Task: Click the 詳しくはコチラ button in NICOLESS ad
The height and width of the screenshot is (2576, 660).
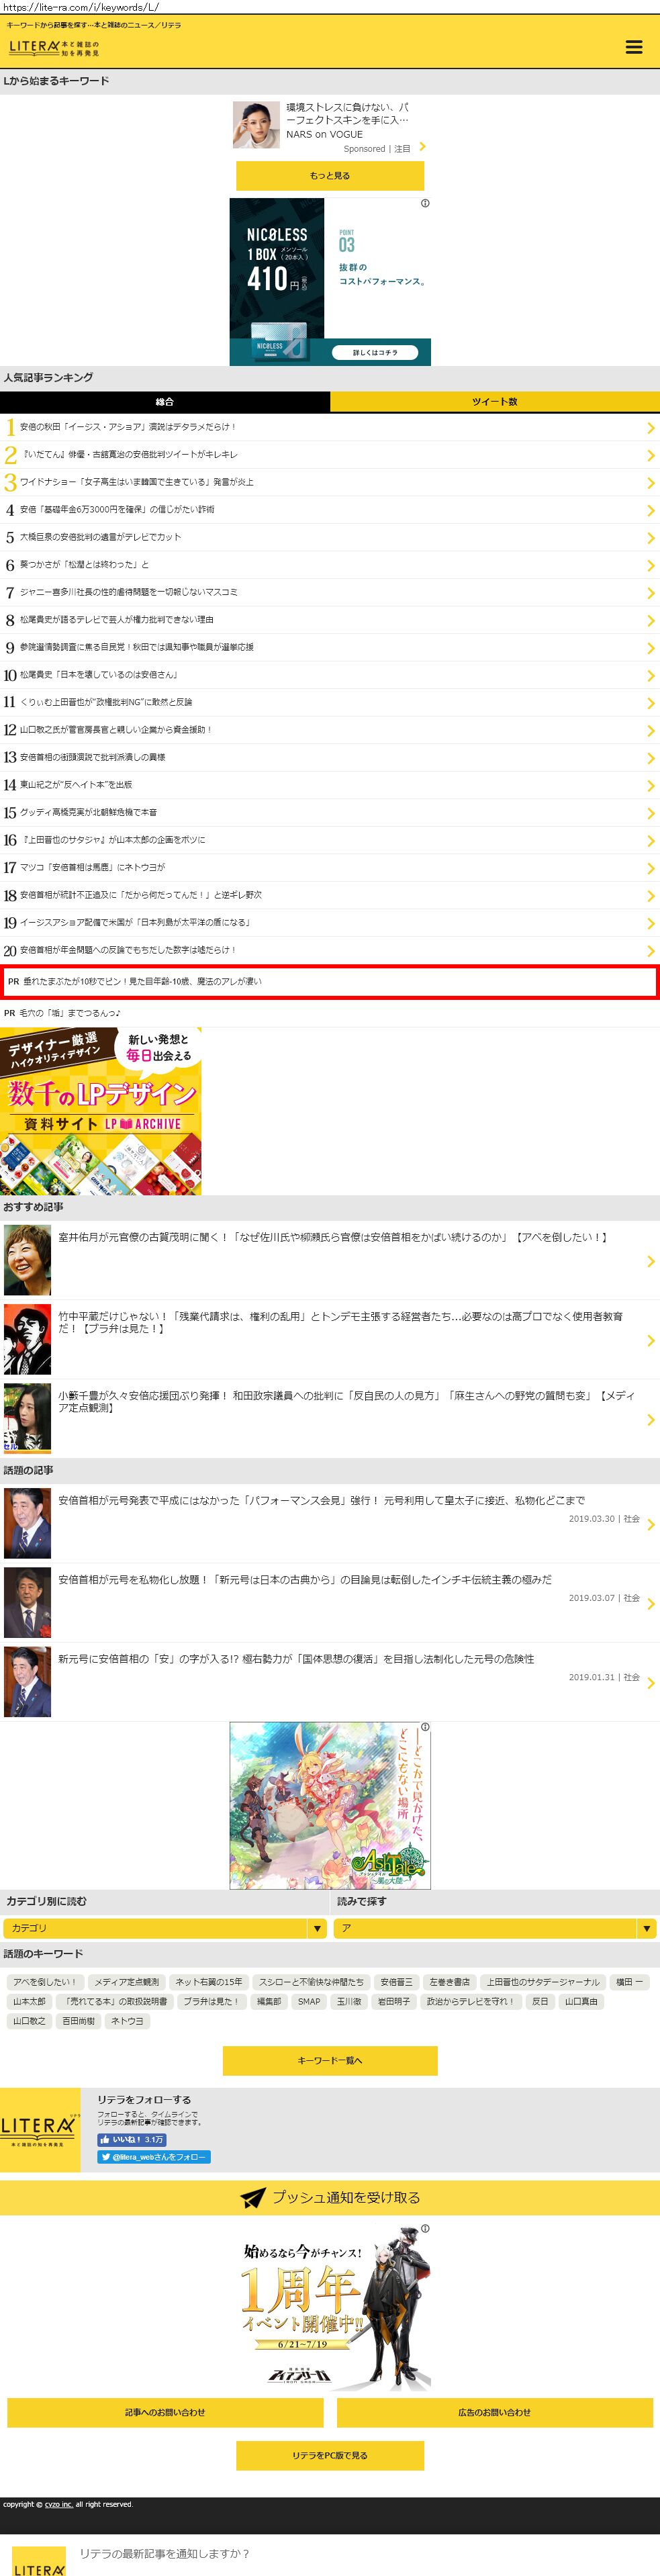Action: pos(375,352)
